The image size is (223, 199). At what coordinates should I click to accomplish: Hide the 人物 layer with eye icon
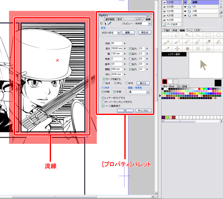(x=185, y=15)
